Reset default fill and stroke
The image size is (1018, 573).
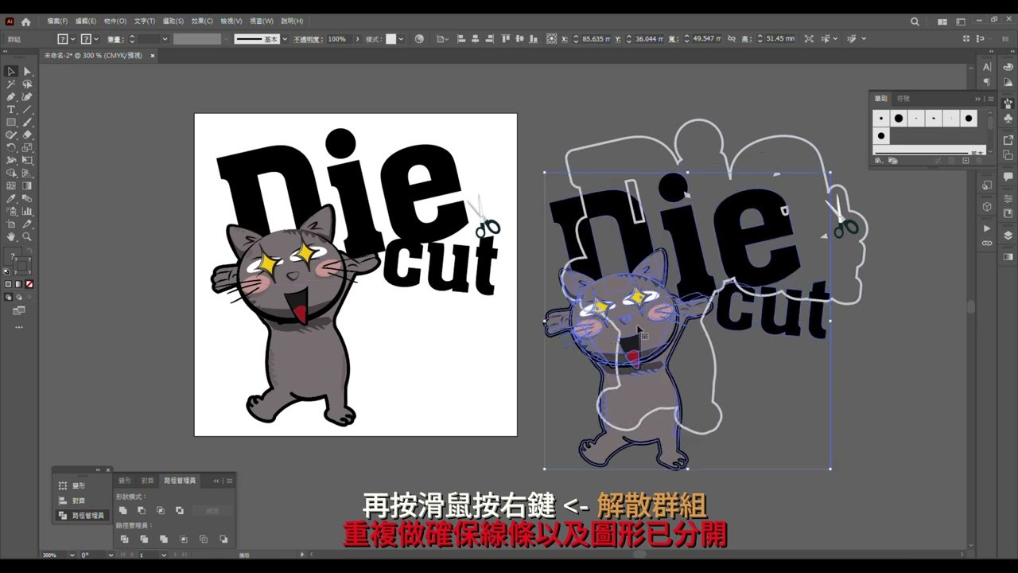point(7,271)
